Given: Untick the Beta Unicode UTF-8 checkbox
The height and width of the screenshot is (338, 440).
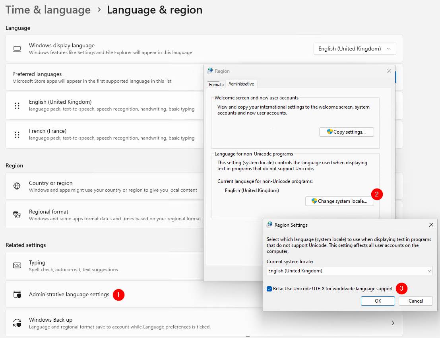Looking at the screenshot, I should pos(269,289).
